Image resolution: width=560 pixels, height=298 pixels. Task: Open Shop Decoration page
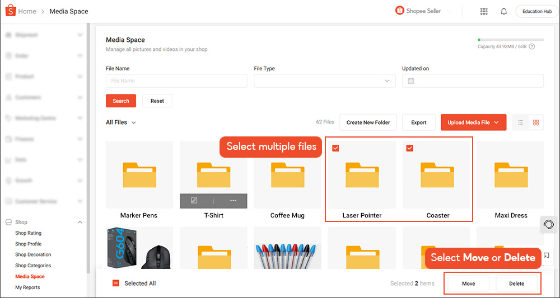click(x=33, y=254)
